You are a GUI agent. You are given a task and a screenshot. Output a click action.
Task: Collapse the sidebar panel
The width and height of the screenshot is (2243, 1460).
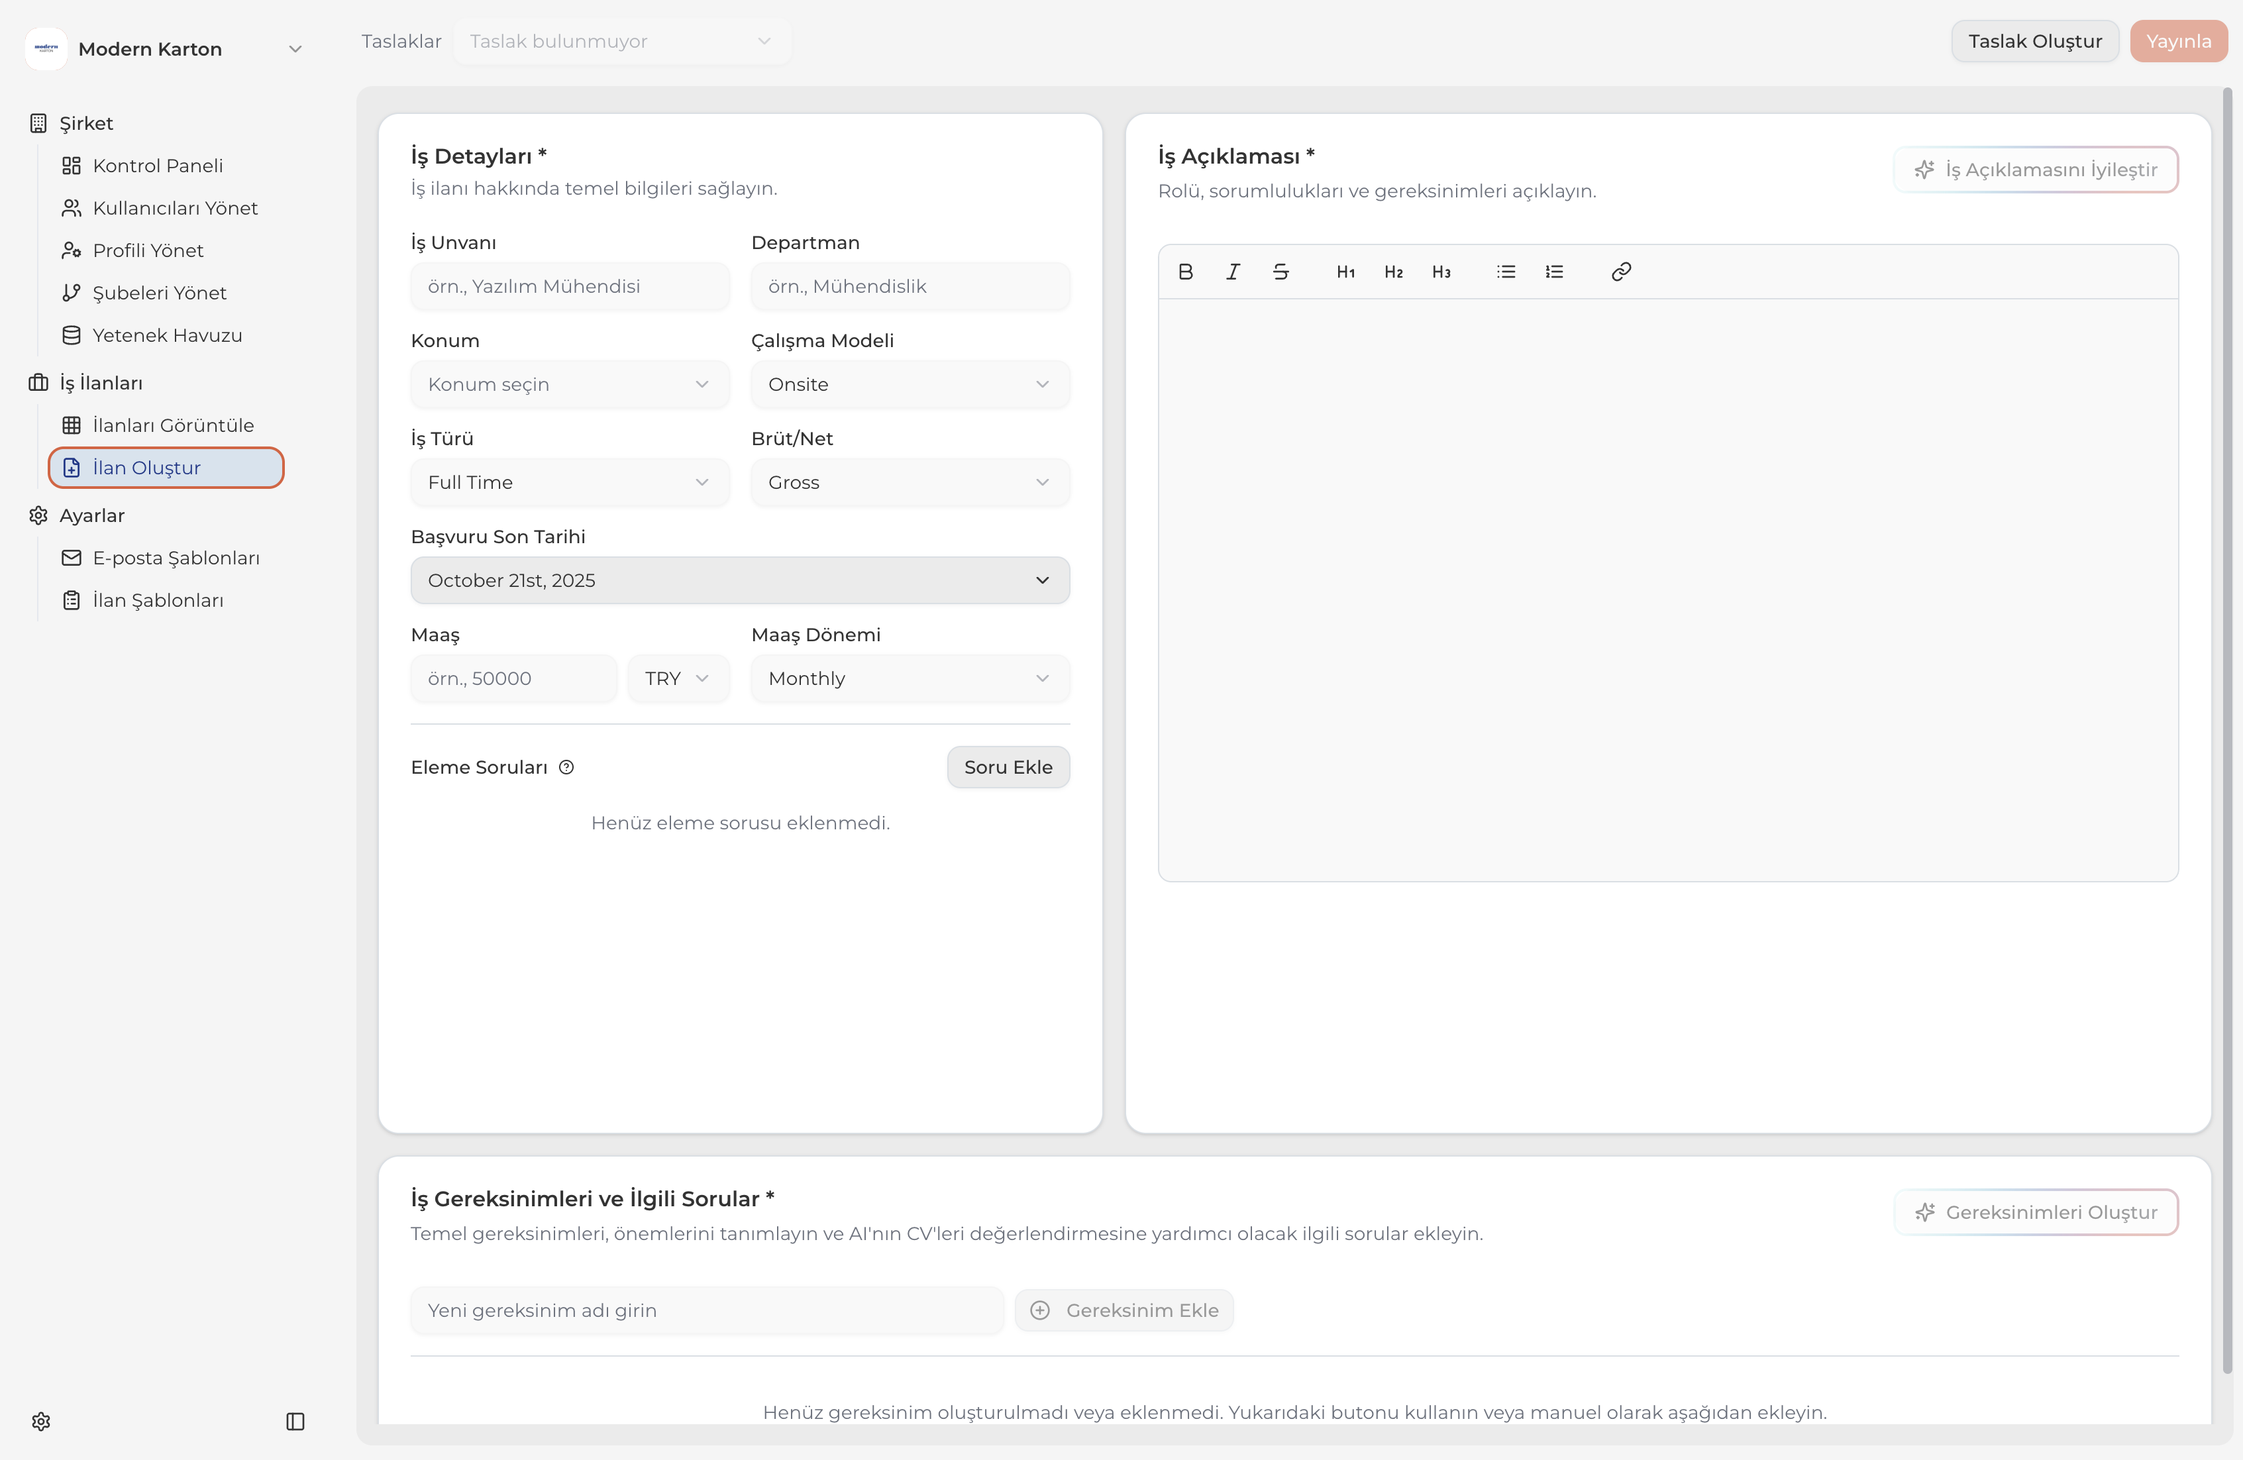coord(295,1422)
